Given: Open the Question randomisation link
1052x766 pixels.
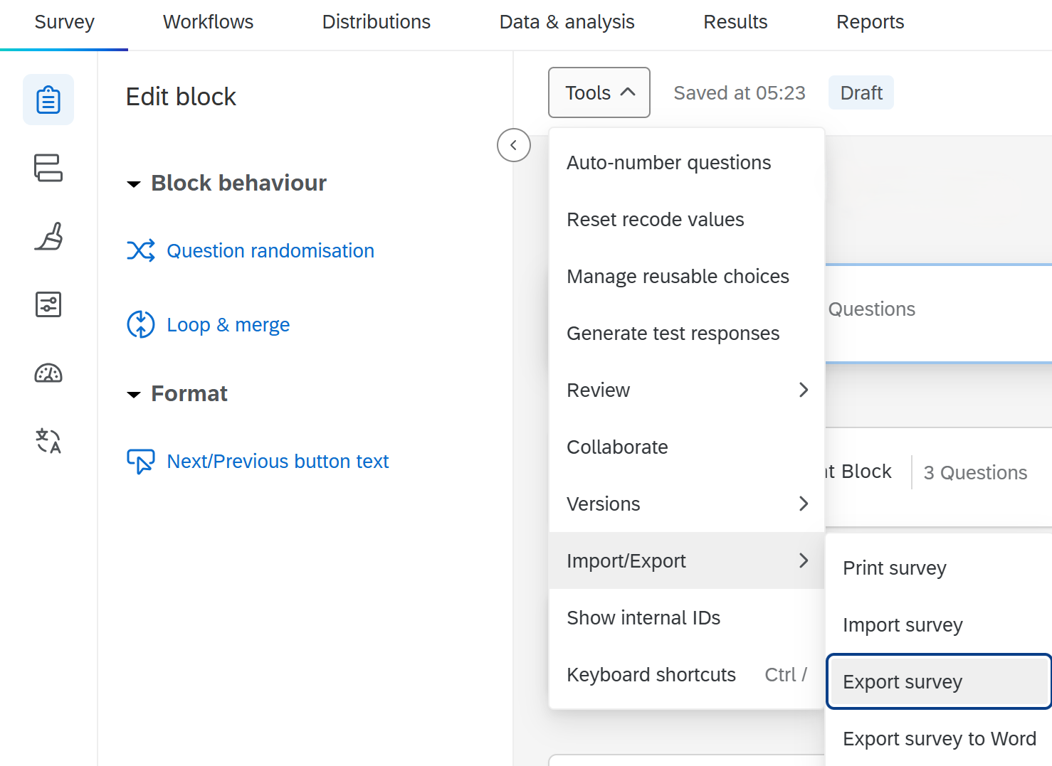Looking at the screenshot, I should 270,250.
